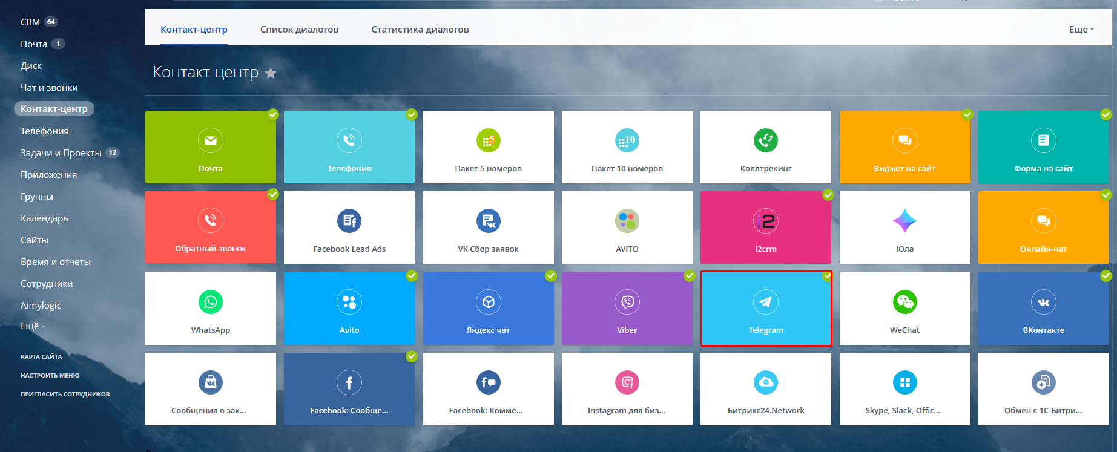Open the Facebook: Комме... comments icon
This screenshot has width=1117, height=452.
pyautogui.click(x=488, y=382)
